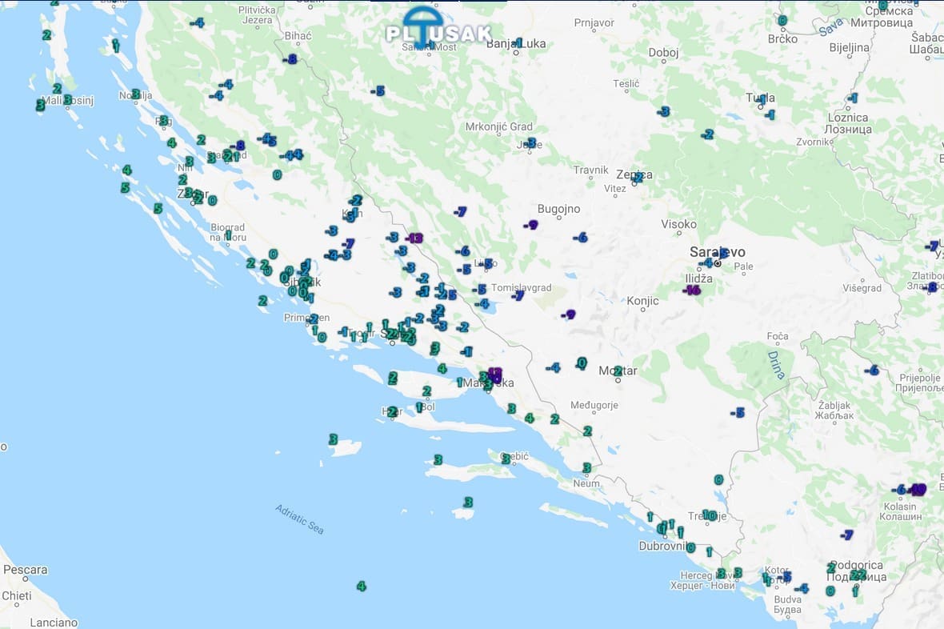Select the -3 marker south of Doboj
944x629 pixels.
pos(662,112)
